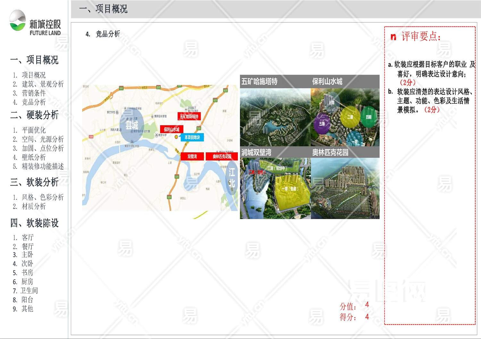Click the blue 县城 circle on map
The height and width of the screenshot is (339, 481).
point(131,125)
